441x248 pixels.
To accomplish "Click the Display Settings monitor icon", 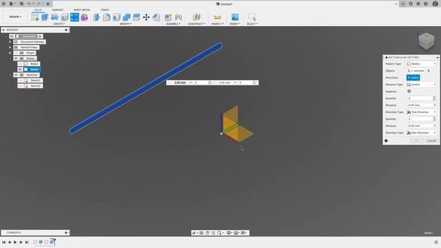I will (x=229, y=233).
